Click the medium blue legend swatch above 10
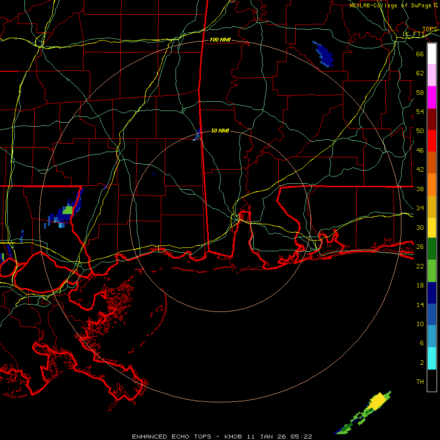This screenshot has height=440, width=440. point(432,314)
